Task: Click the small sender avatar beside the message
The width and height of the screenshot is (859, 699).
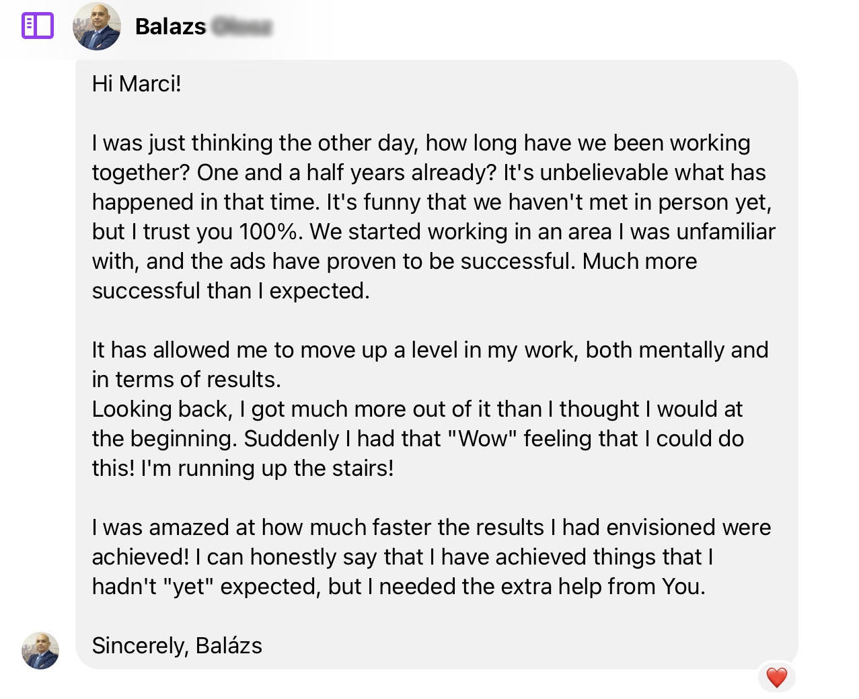Action: coord(40,650)
